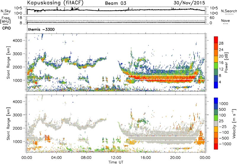Image resolution: width=237 pixels, height=164 pixels.
Task: Click the left '10^5' noise axis label
Action: (18, 8)
